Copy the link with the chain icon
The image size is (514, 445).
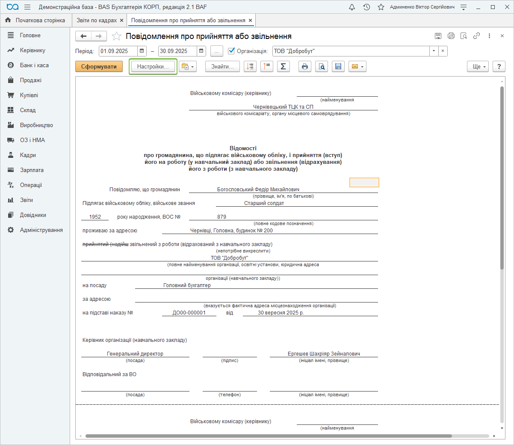tap(476, 36)
